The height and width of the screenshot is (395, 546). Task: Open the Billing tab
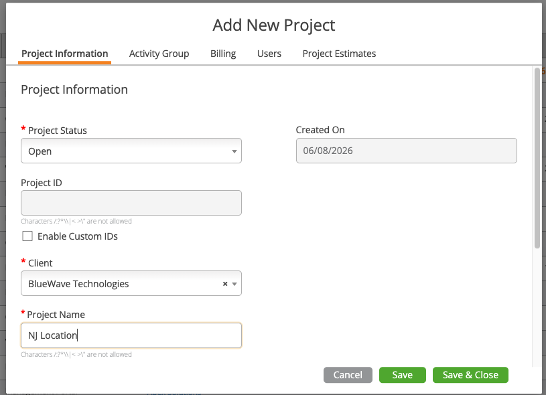pyautogui.click(x=223, y=54)
